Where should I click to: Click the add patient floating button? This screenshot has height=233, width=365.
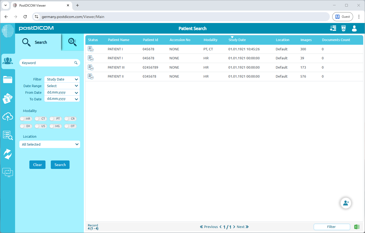coord(346,203)
